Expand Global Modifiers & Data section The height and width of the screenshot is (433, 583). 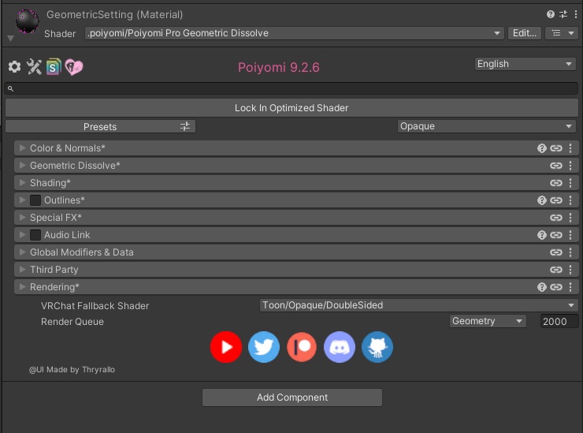coord(22,252)
